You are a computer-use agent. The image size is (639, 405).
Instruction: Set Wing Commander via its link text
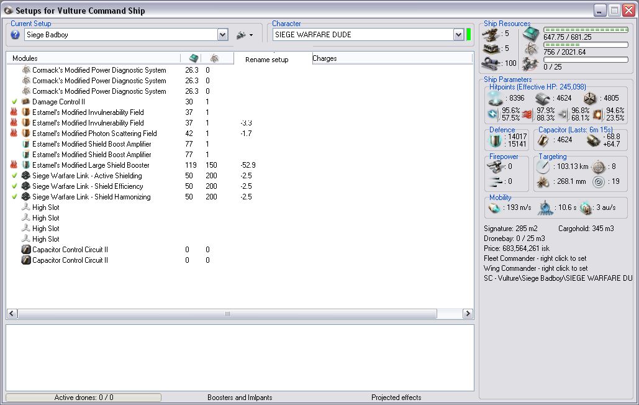pyautogui.click(x=536, y=268)
